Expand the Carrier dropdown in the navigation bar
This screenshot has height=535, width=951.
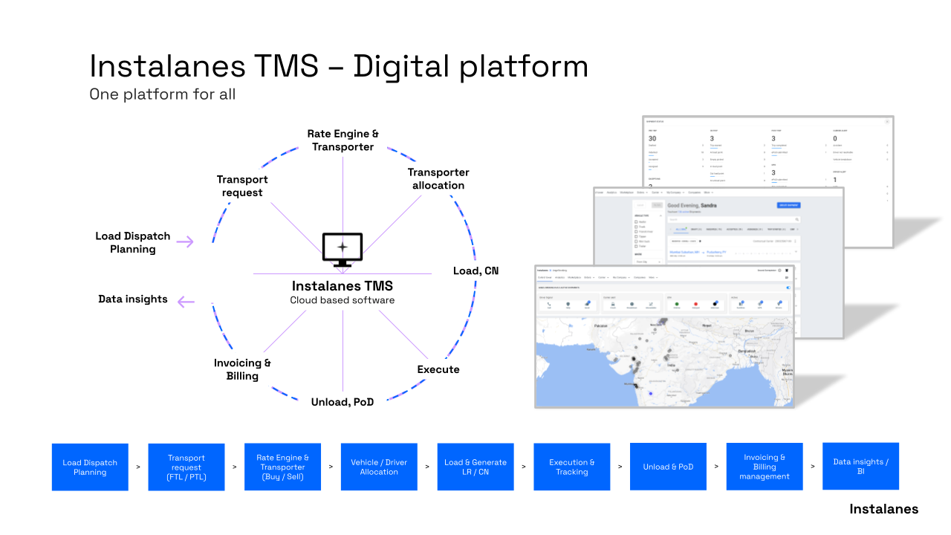point(603,277)
